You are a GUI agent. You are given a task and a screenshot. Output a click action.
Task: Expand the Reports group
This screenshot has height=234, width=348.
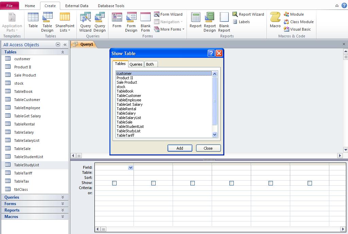pyautogui.click(x=63, y=210)
